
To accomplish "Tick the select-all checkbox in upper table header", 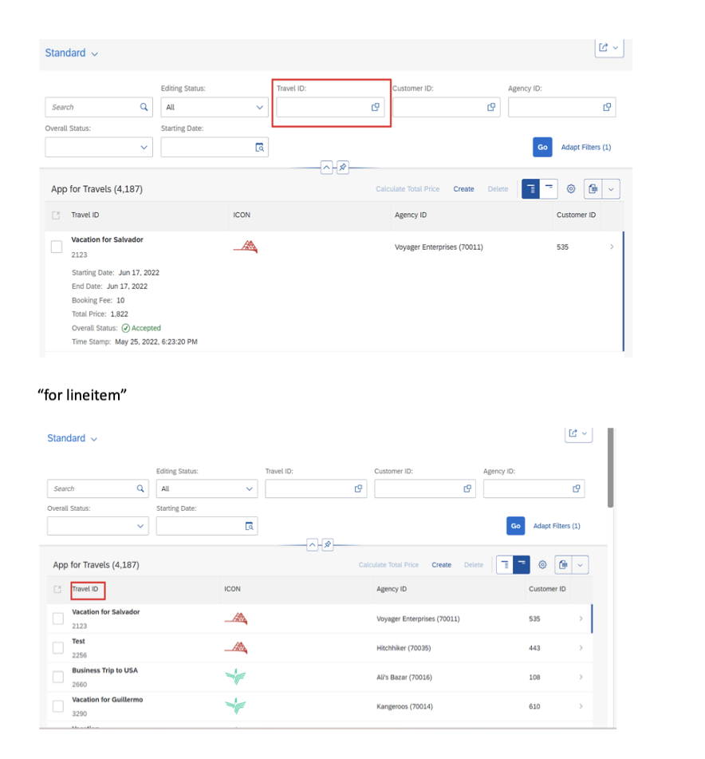I will (56, 215).
